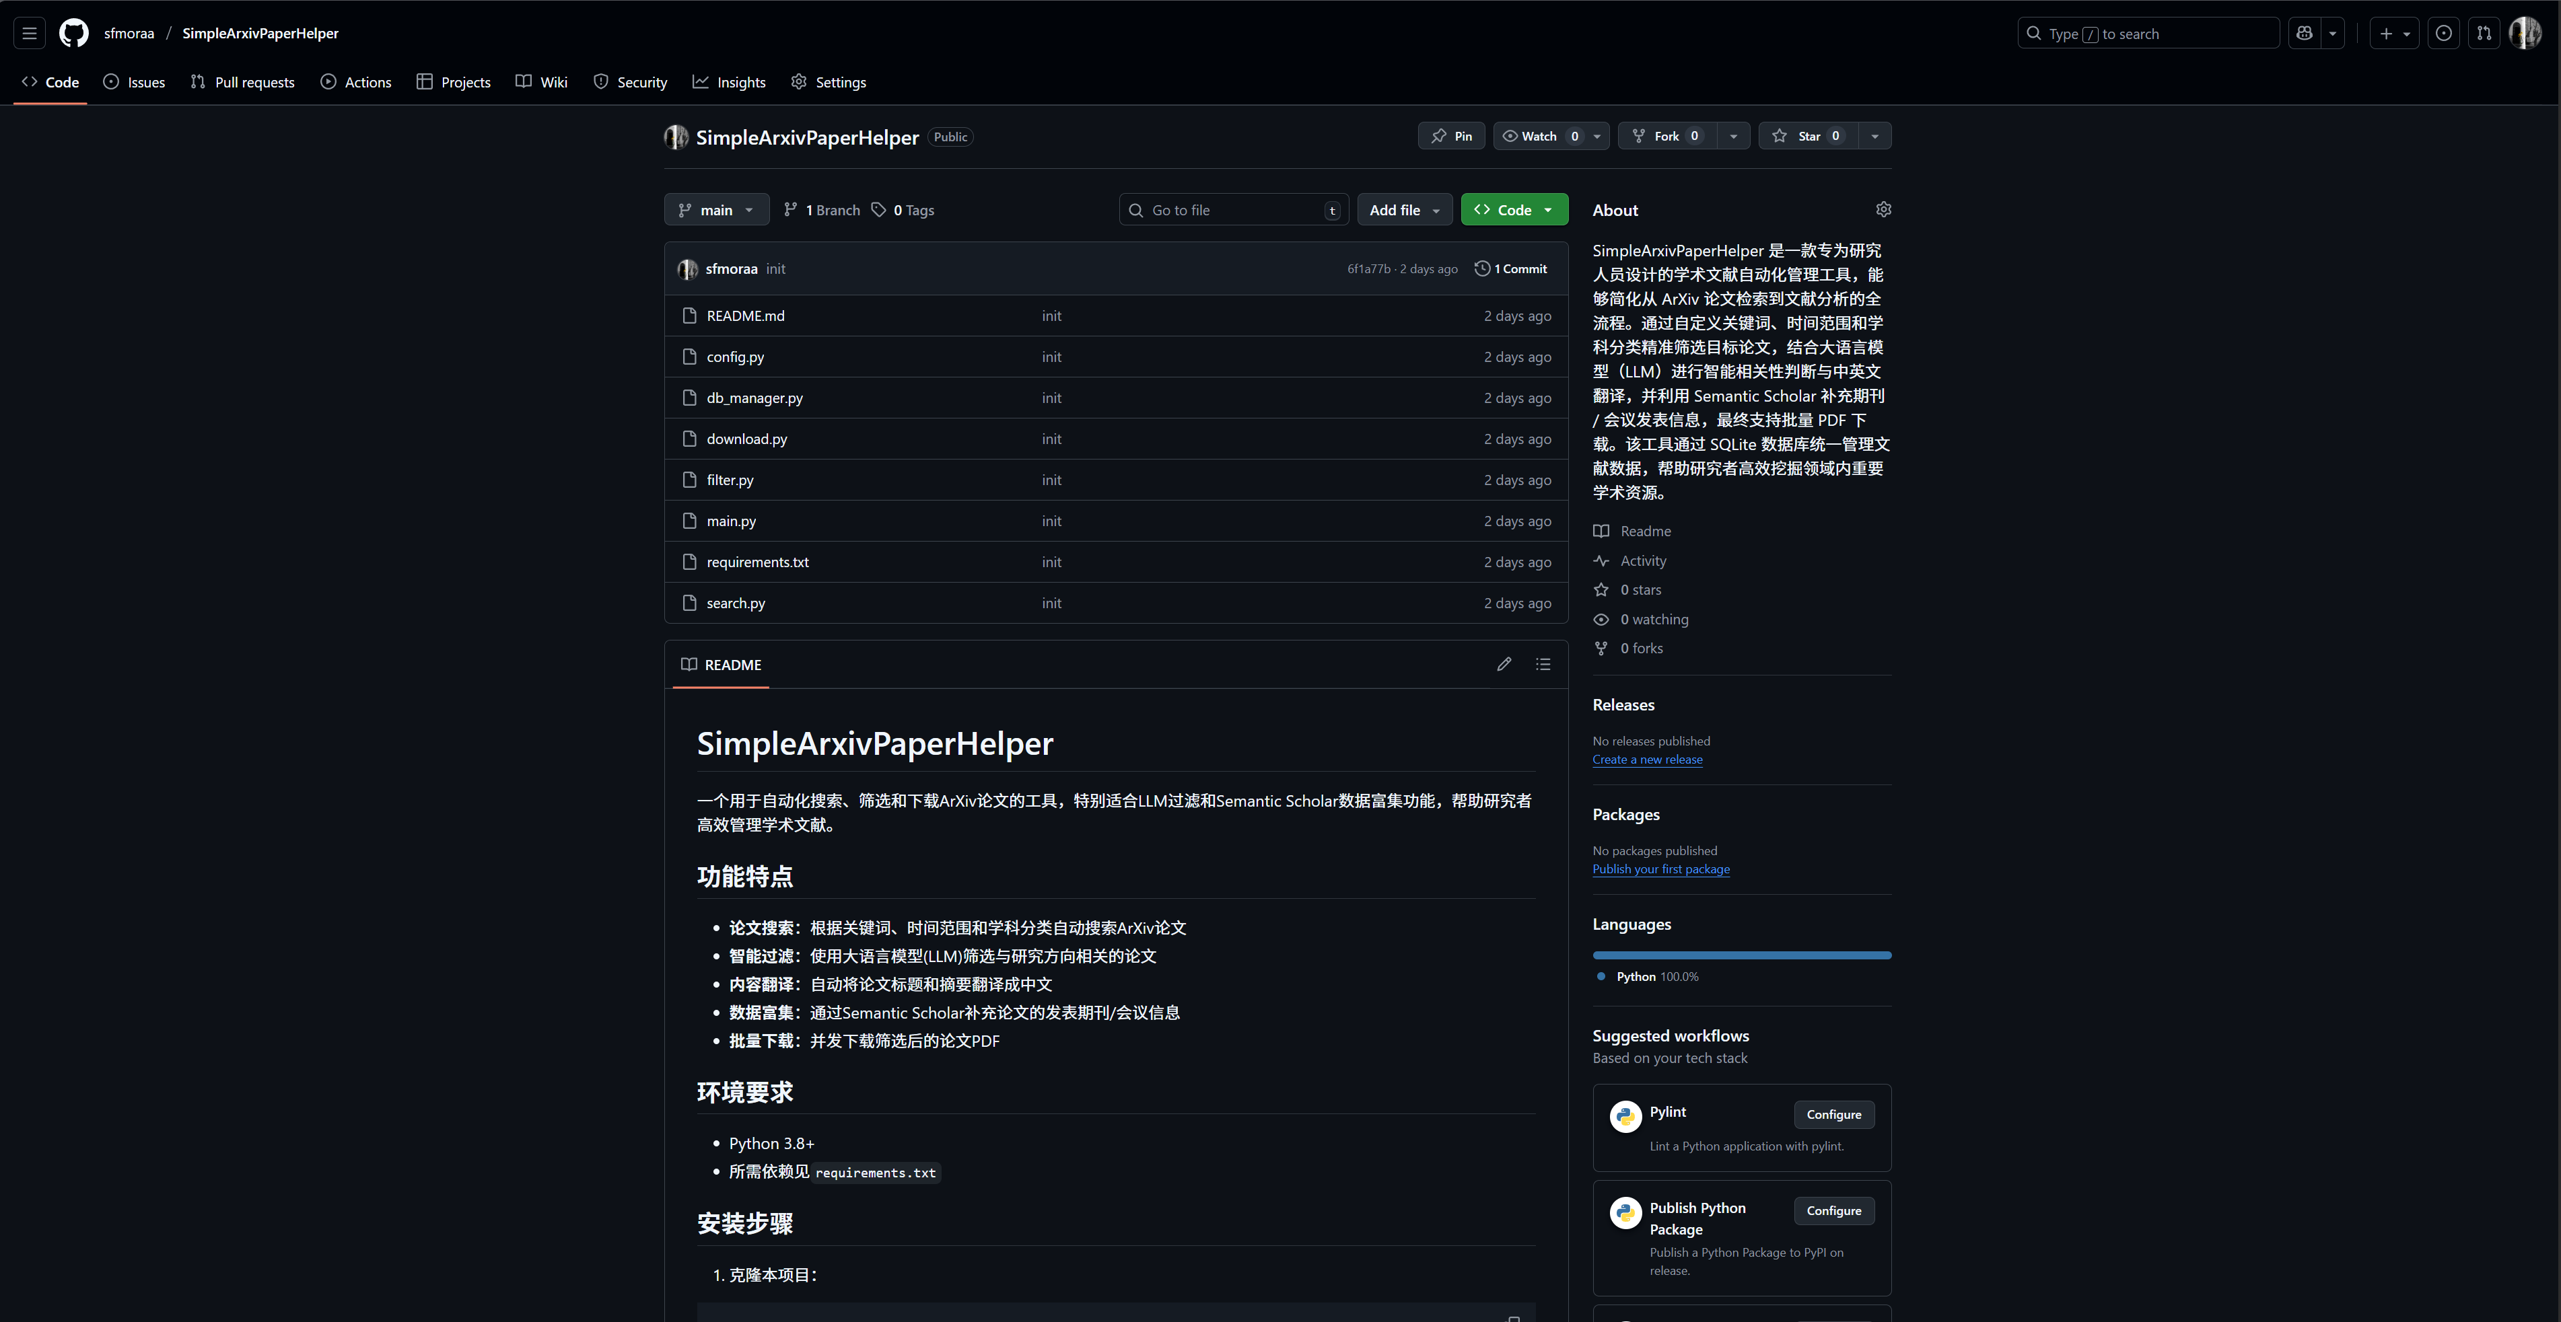Expand the Add file dropdown
Image resolution: width=2561 pixels, height=1322 pixels.
tap(1404, 210)
